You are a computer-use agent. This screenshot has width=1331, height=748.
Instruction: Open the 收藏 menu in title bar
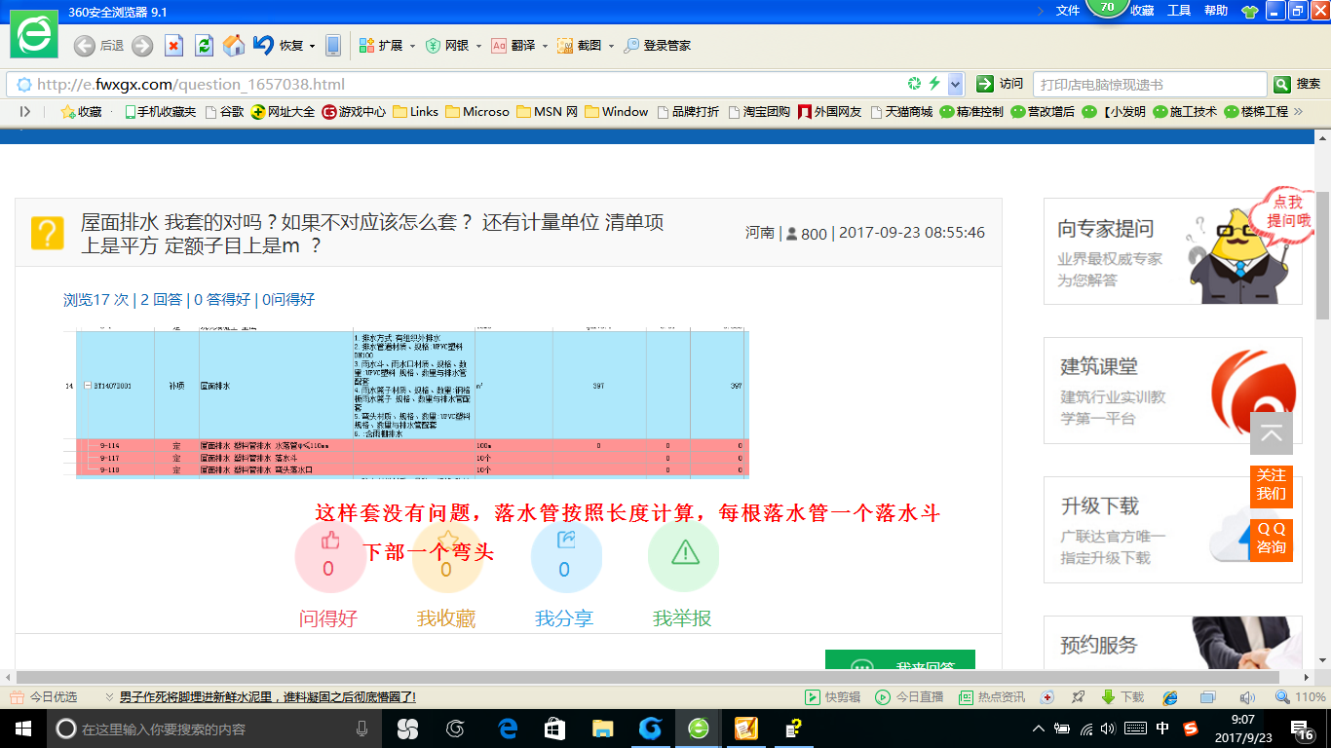coord(1142,11)
